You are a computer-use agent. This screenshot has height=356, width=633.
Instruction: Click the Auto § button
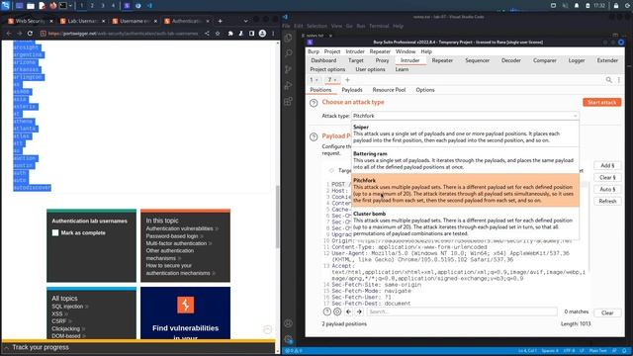point(607,189)
